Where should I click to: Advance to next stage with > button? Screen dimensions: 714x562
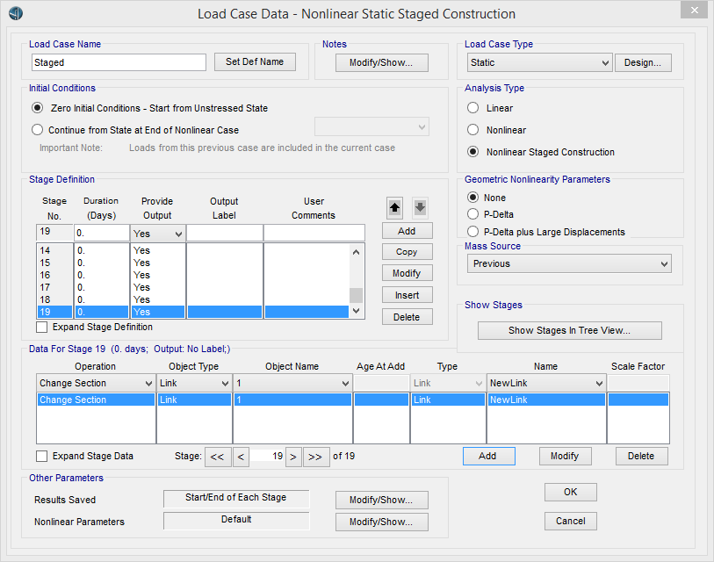coord(293,456)
